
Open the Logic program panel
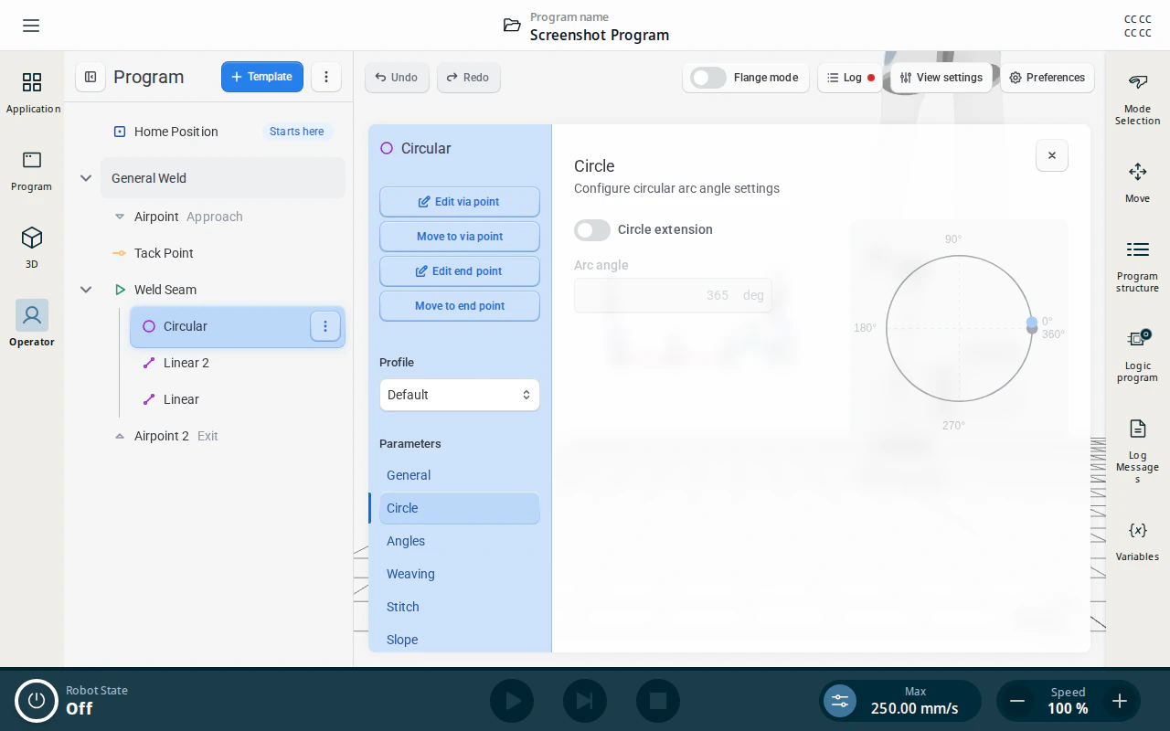coord(1137,355)
